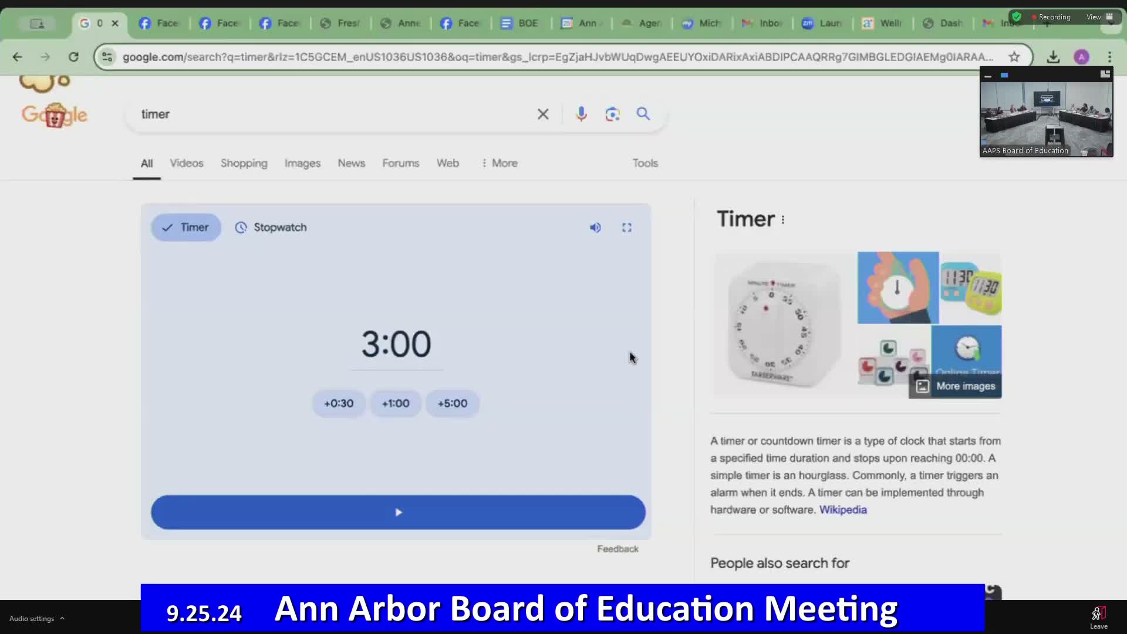Select the Timer mode chip

click(185, 228)
